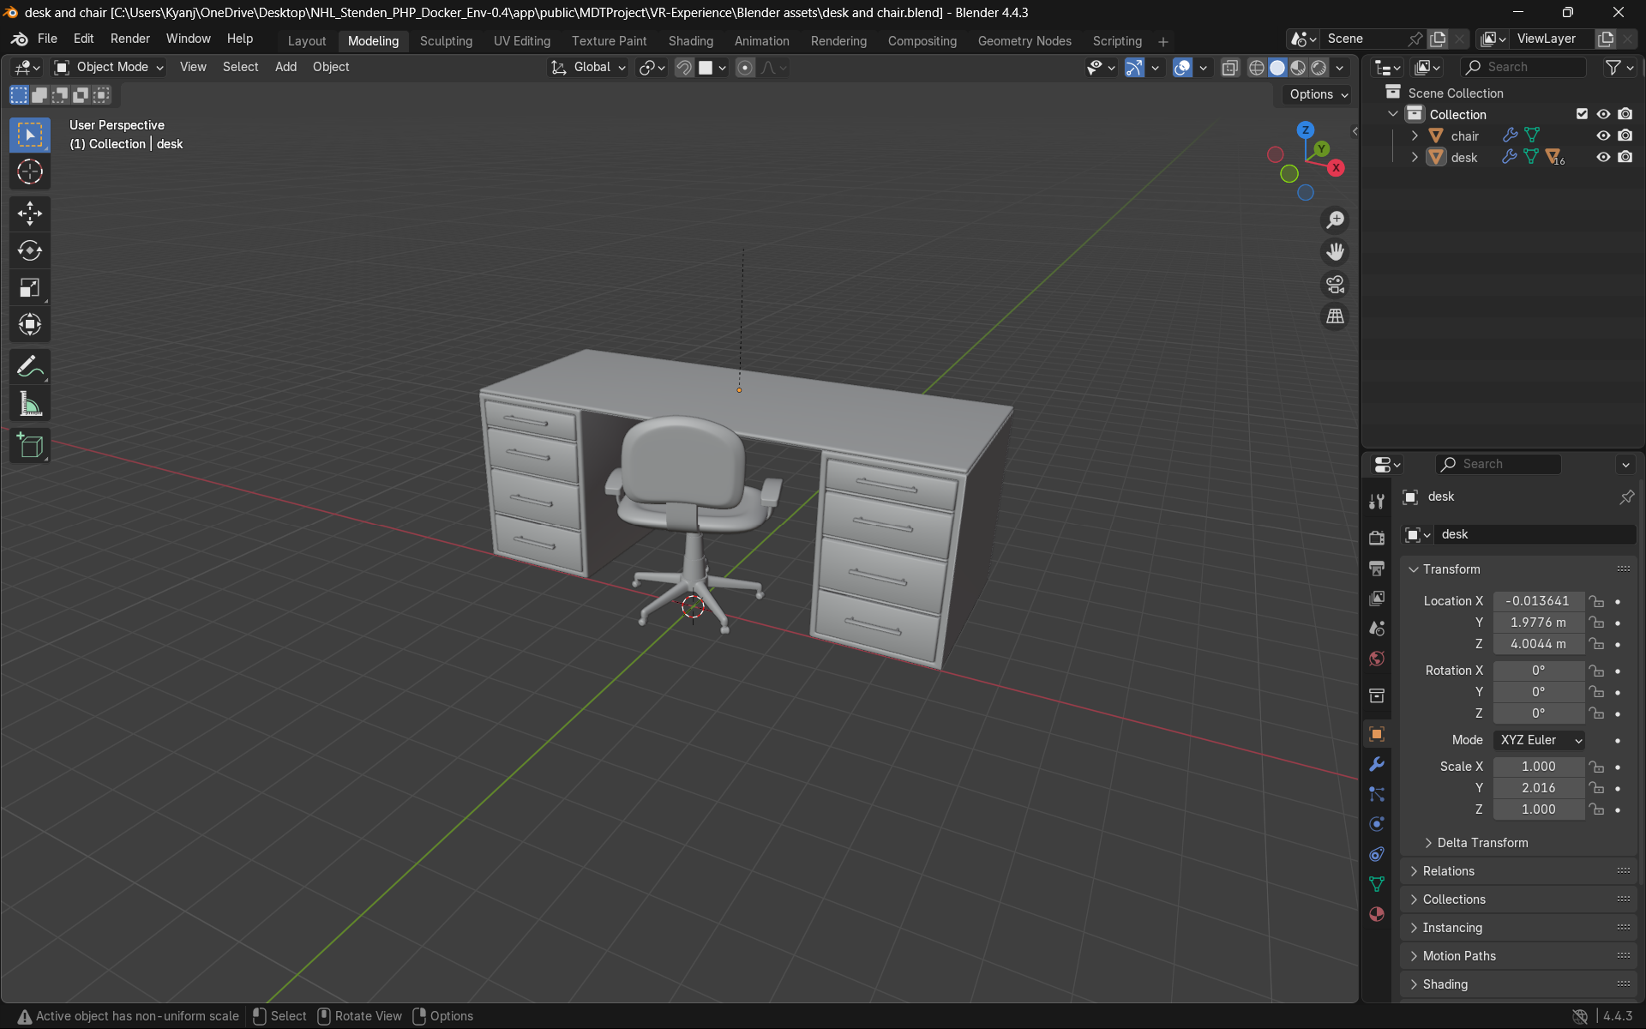The width and height of the screenshot is (1646, 1029).
Task: Click the outliner Search field
Action: (1523, 67)
